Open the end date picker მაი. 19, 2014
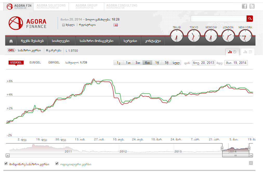 click(236, 63)
